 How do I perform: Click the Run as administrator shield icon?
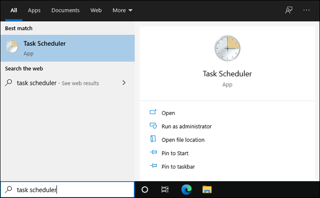coord(153,126)
